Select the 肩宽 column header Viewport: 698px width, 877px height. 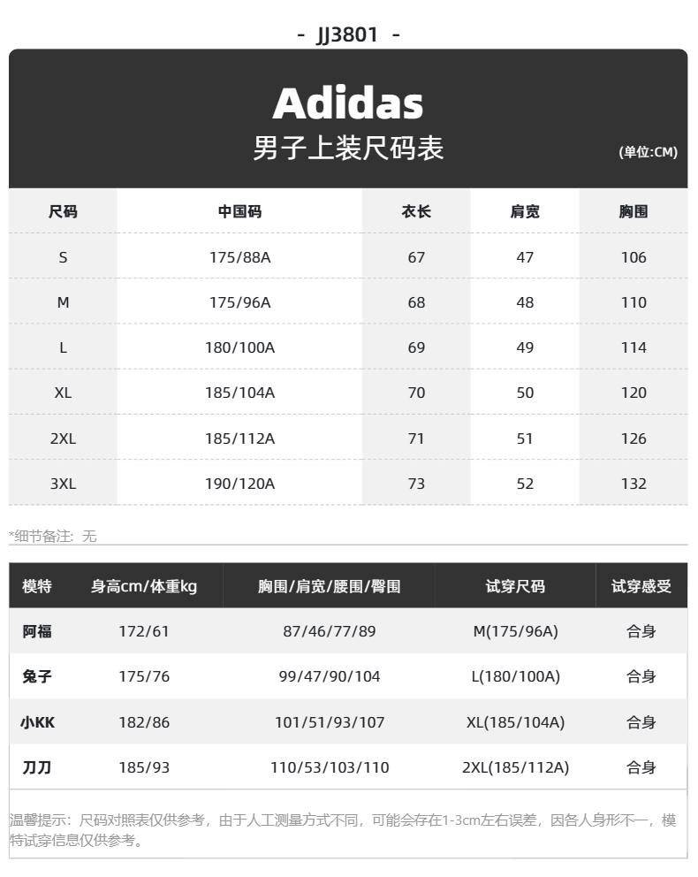pyautogui.click(x=525, y=212)
